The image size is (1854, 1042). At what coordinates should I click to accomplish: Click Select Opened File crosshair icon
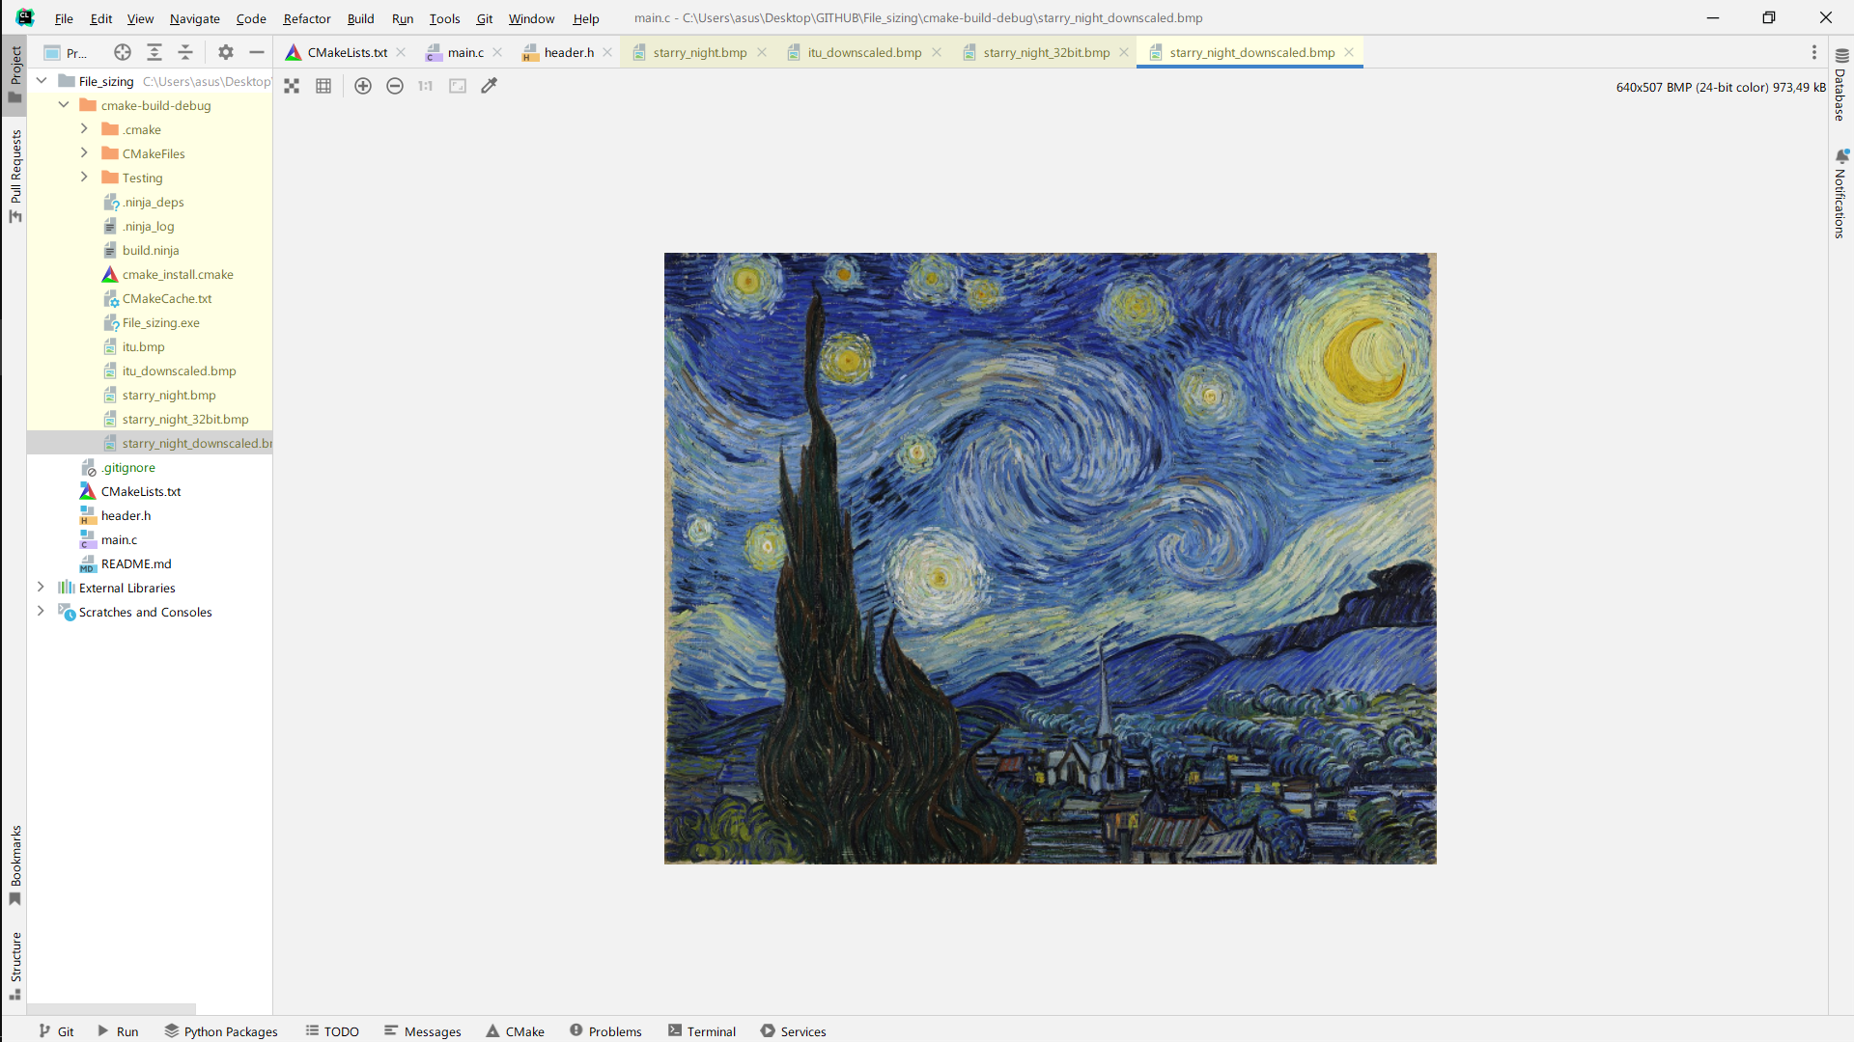[122, 52]
